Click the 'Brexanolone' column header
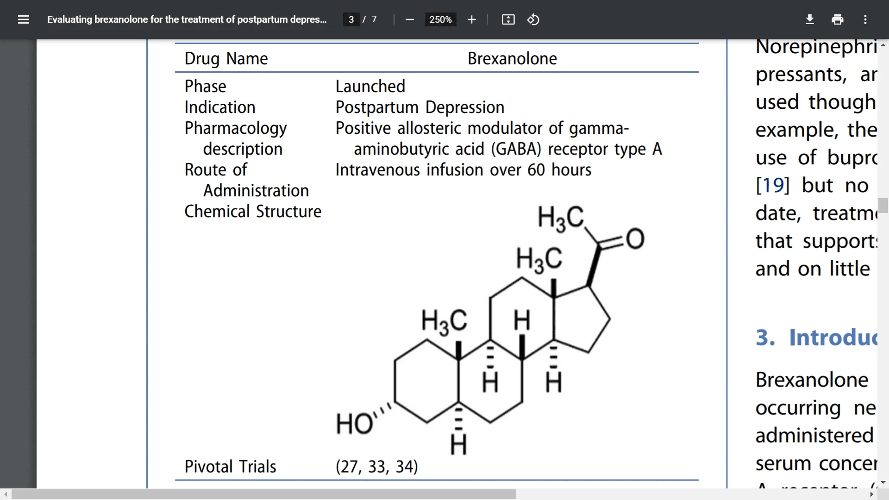The image size is (889, 500). coord(512,59)
